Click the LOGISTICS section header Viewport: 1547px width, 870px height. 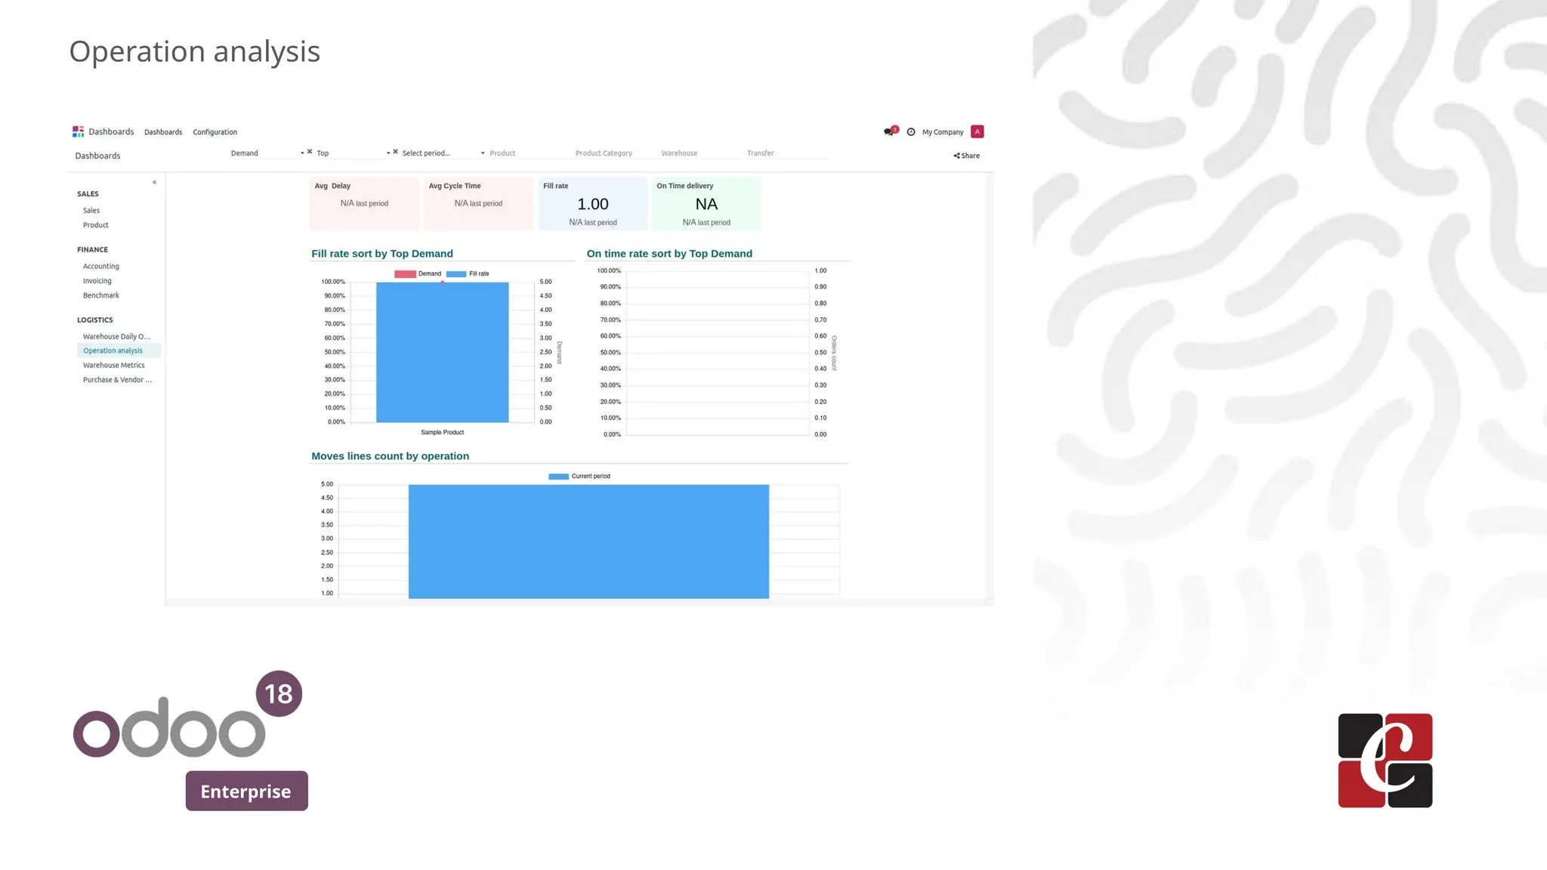(x=95, y=320)
